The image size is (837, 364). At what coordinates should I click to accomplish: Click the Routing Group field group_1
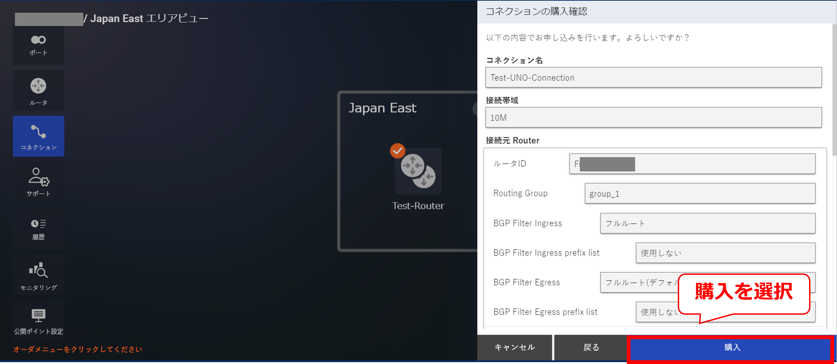pyautogui.click(x=700, y=193)
